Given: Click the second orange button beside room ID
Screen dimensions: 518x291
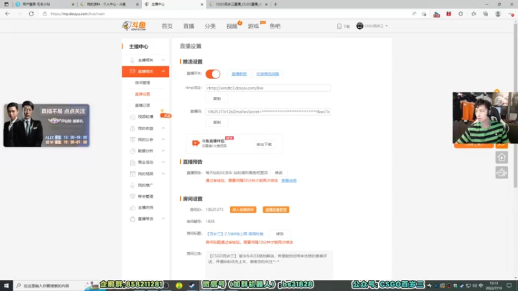Looking at the screenshot, I should click(x=276, y=210).
